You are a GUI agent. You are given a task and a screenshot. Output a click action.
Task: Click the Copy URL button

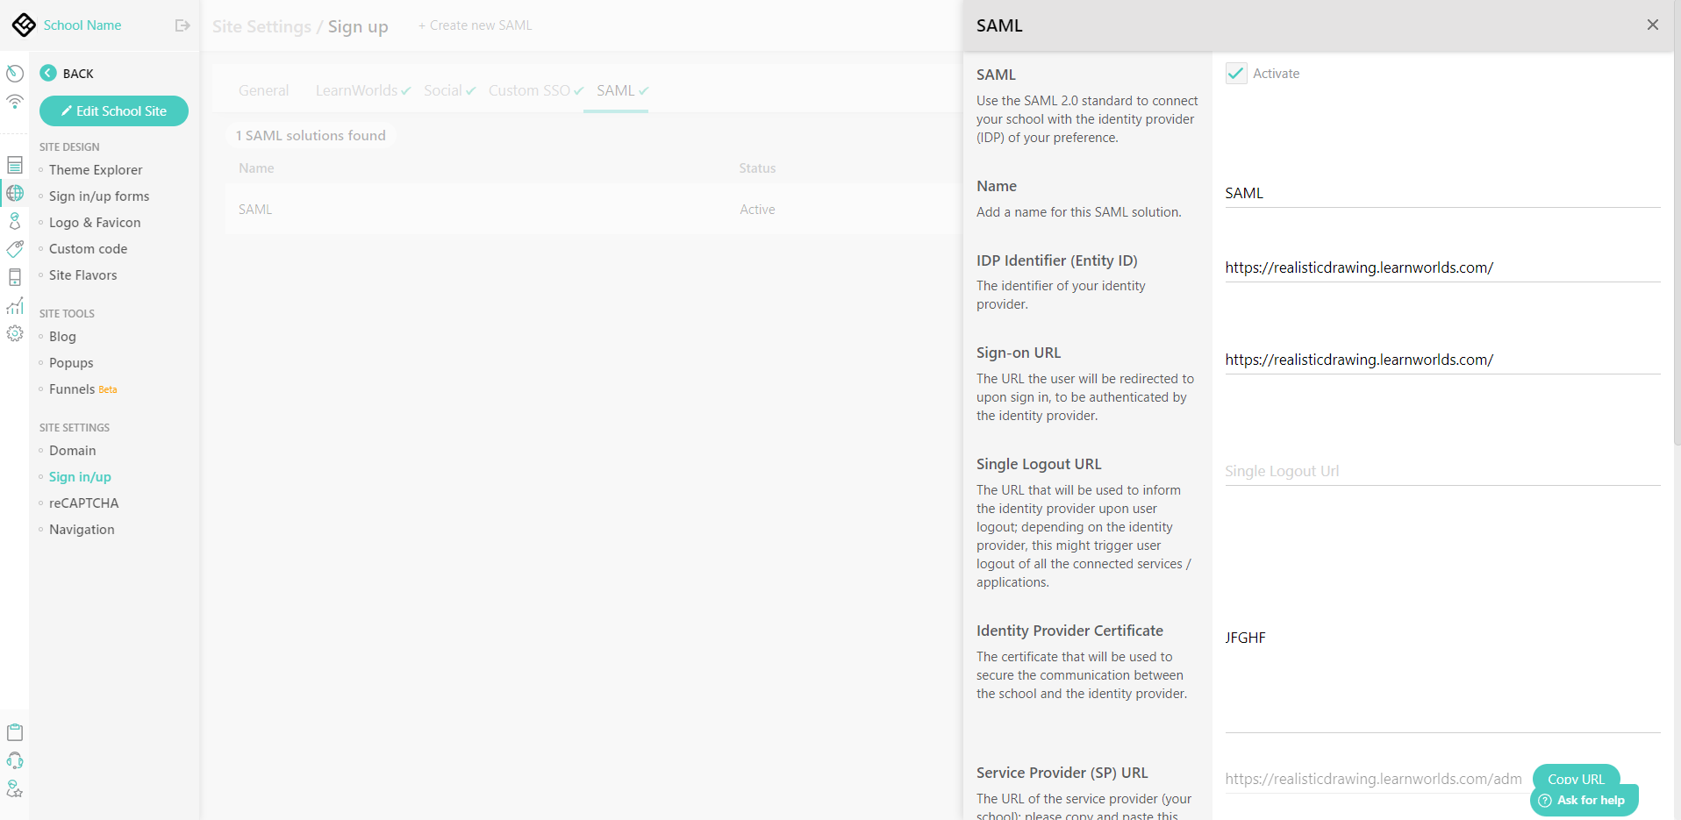tap(1575, 778)
